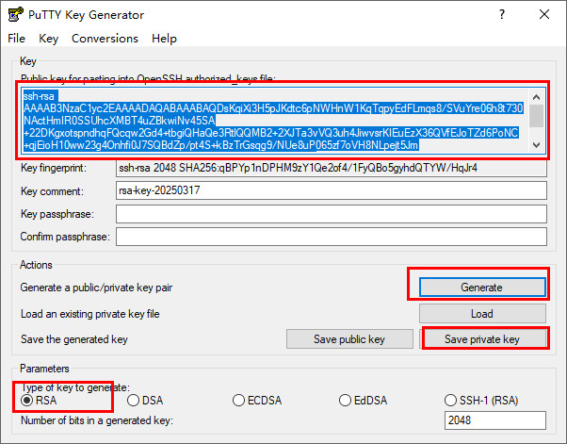Click the 'Number of bits in a generated key:' label

[x=97, y=420]
